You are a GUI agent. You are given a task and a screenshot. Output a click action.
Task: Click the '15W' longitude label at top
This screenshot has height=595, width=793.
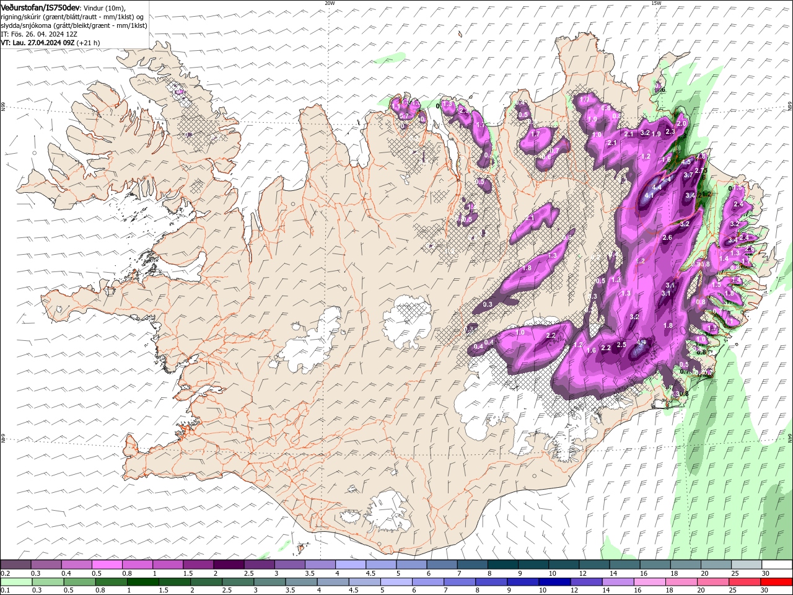tap(656, 3)
